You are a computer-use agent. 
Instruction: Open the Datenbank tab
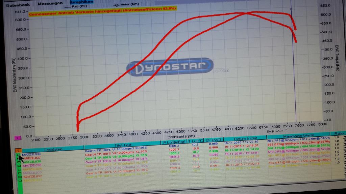point(18,5)
